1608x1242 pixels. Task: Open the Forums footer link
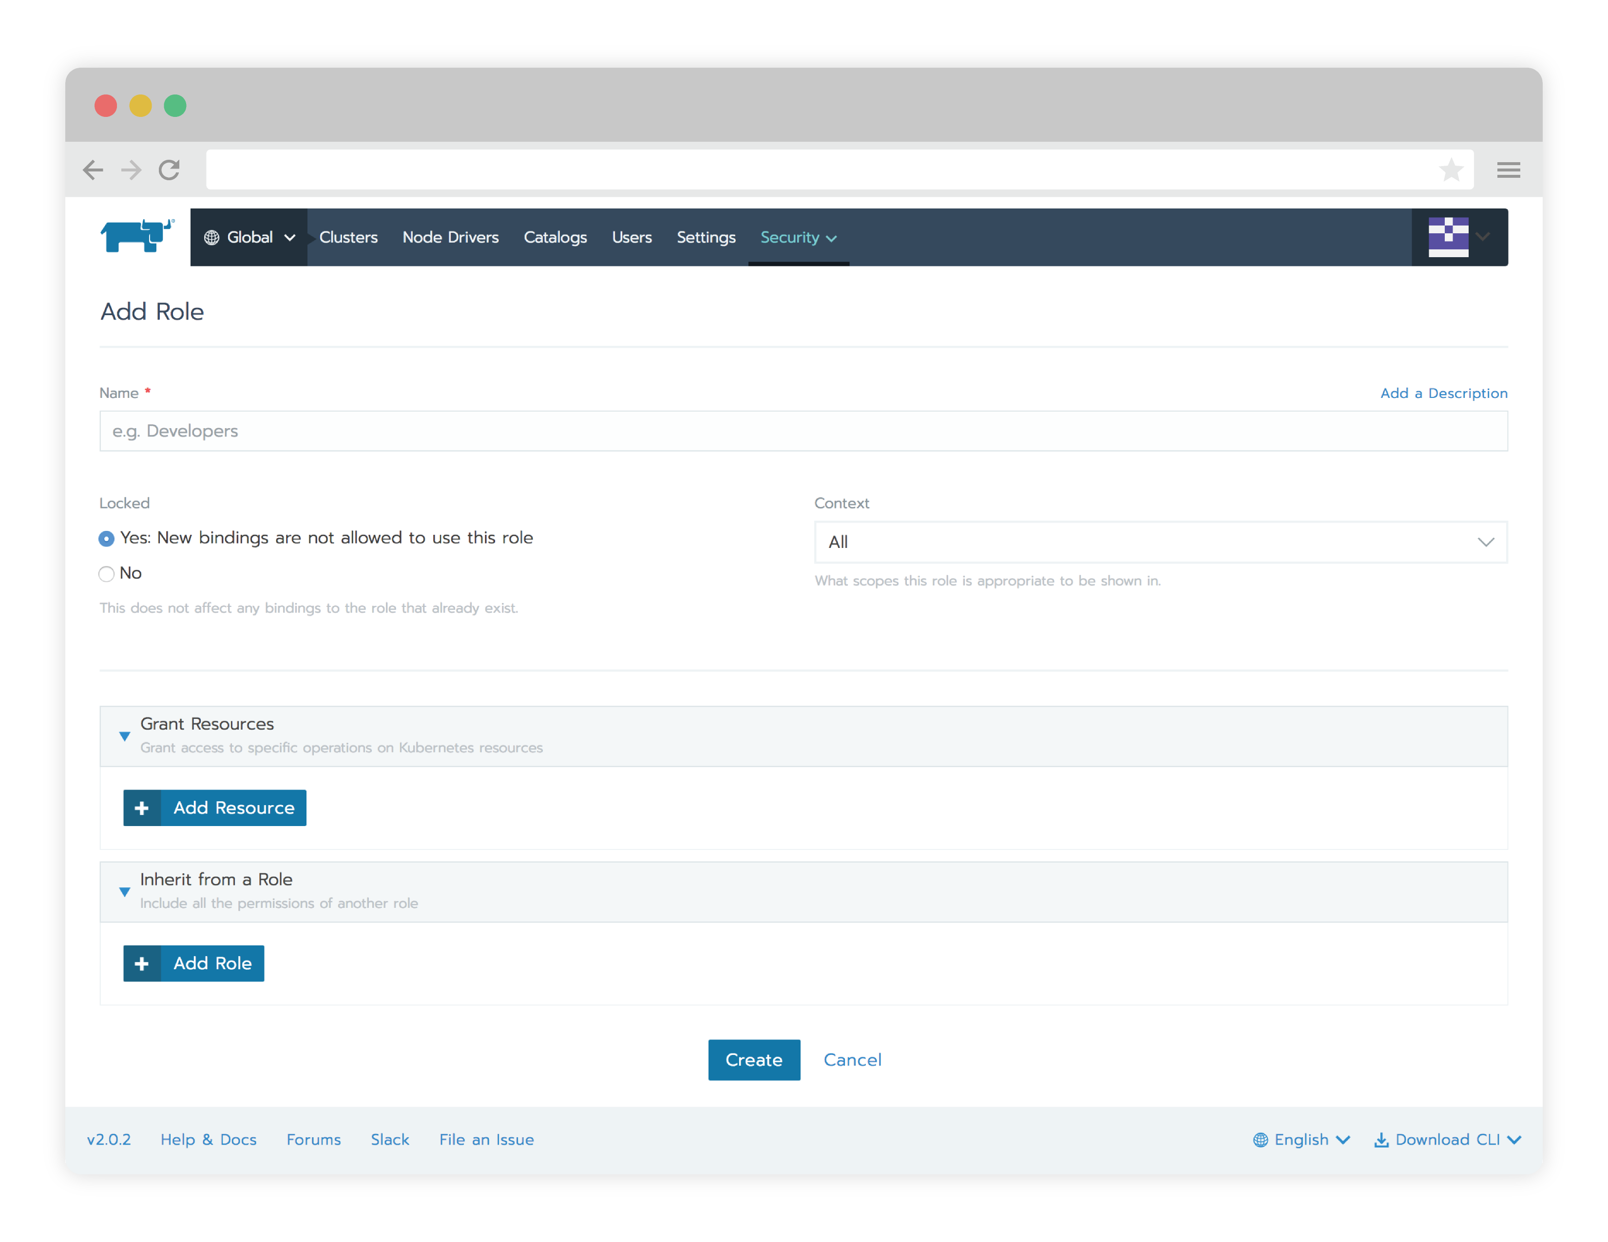click(314, 1140)
